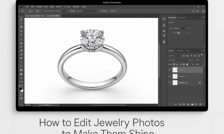The height and width of the screenshot is (134, 224).
Task: Open the Image menu
Action: tap(39, 6)
